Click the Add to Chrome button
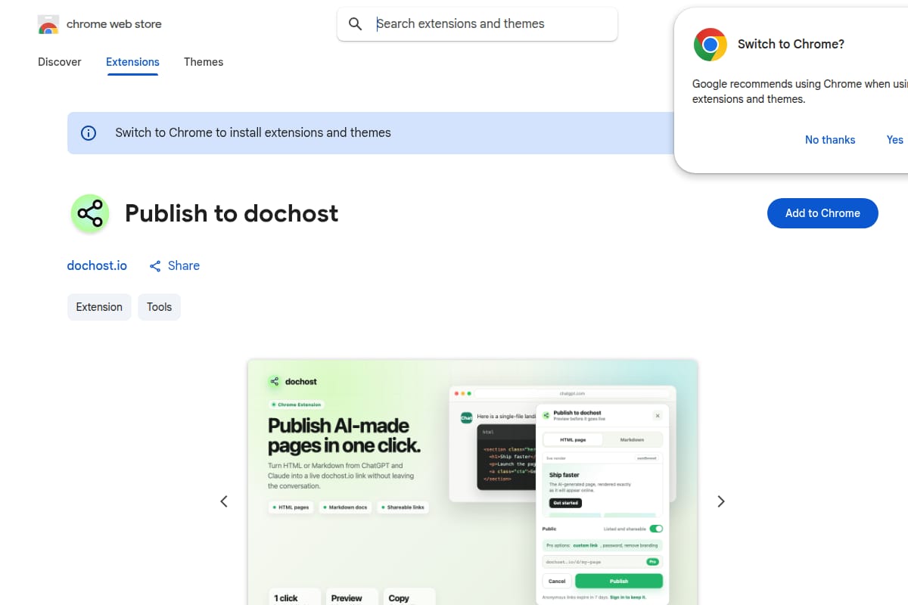Screen dimensions: 908x605 pyautogui.click(x=822, y=213)
